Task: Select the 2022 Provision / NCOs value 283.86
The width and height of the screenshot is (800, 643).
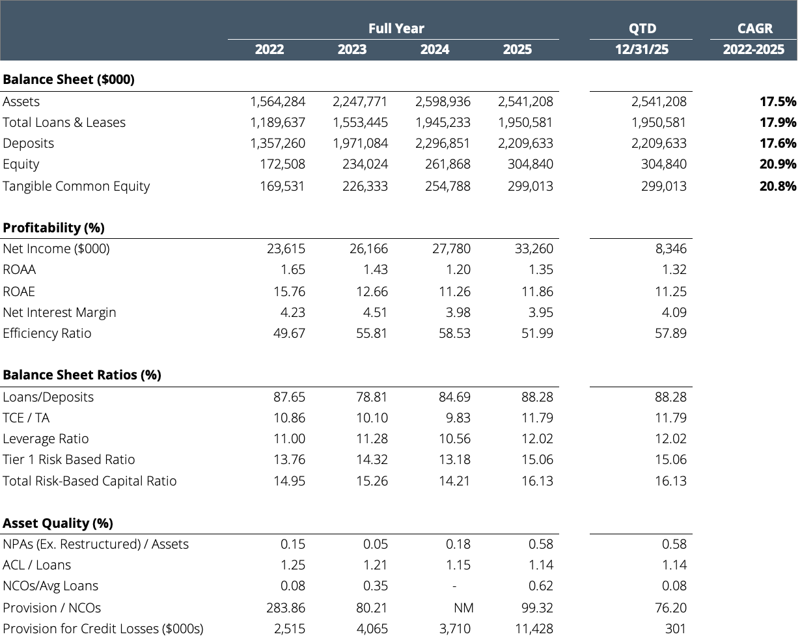Action: [285, 608]
